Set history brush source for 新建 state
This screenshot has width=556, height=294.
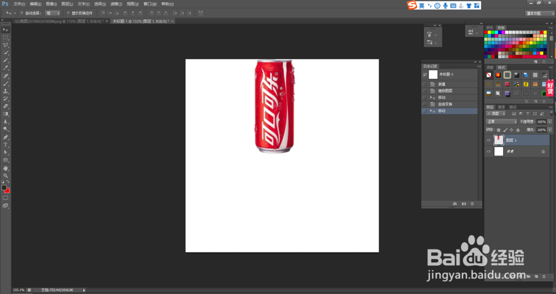click(x=425, y=84)
